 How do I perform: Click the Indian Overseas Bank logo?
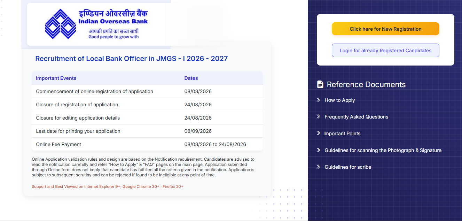[x=96, y=24]
